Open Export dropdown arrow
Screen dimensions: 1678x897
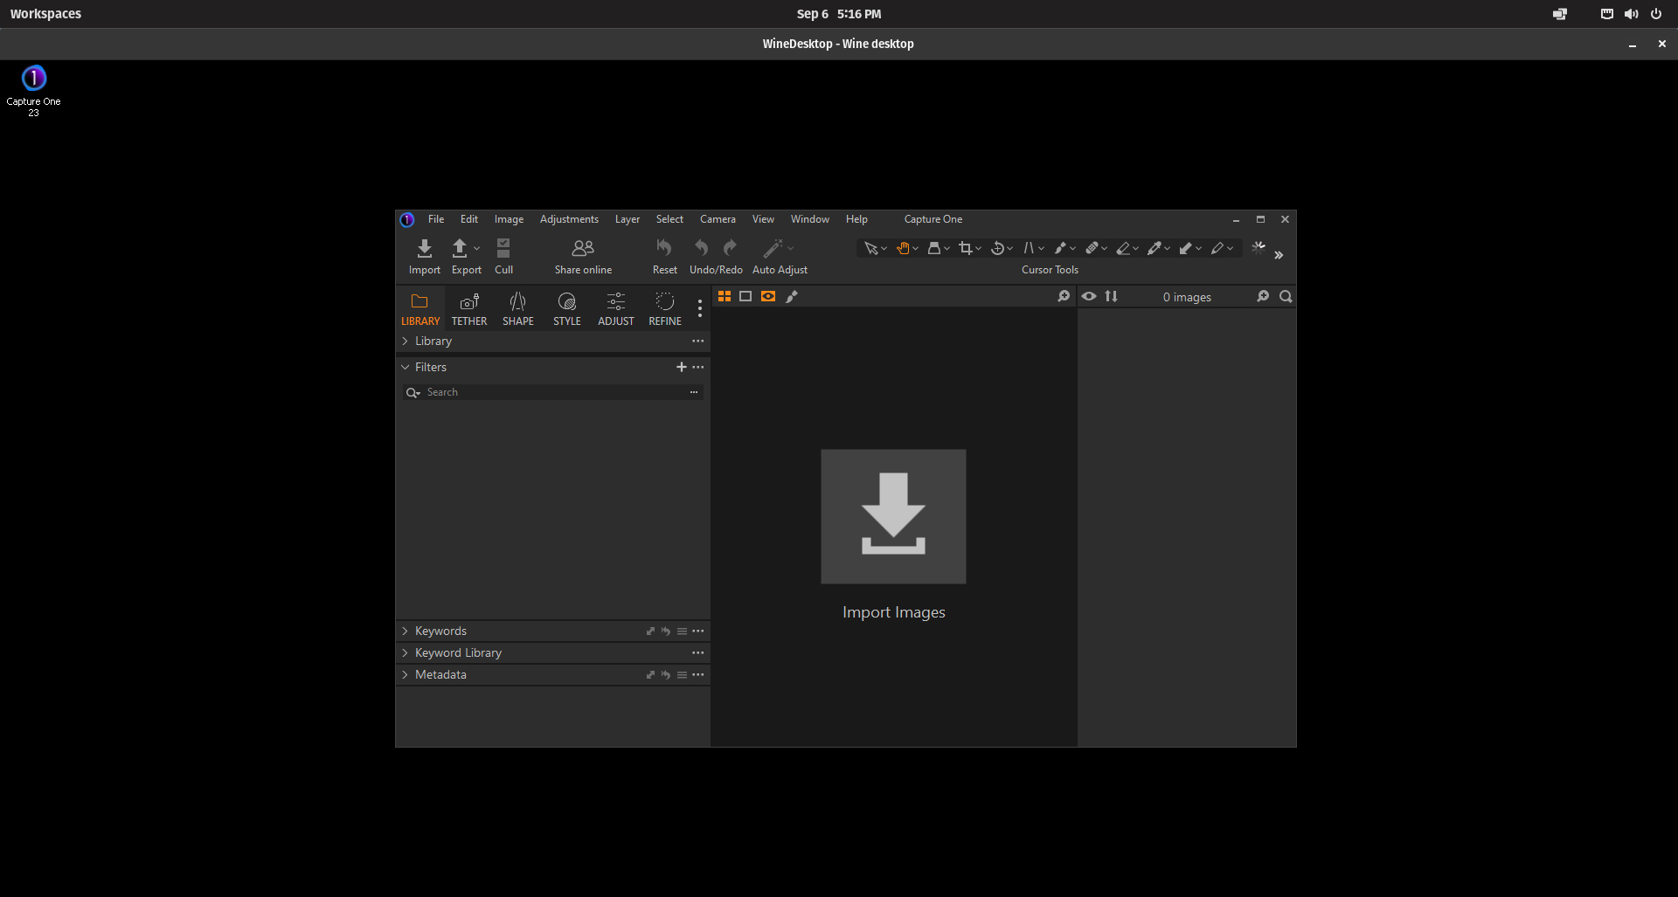[477, 249]
